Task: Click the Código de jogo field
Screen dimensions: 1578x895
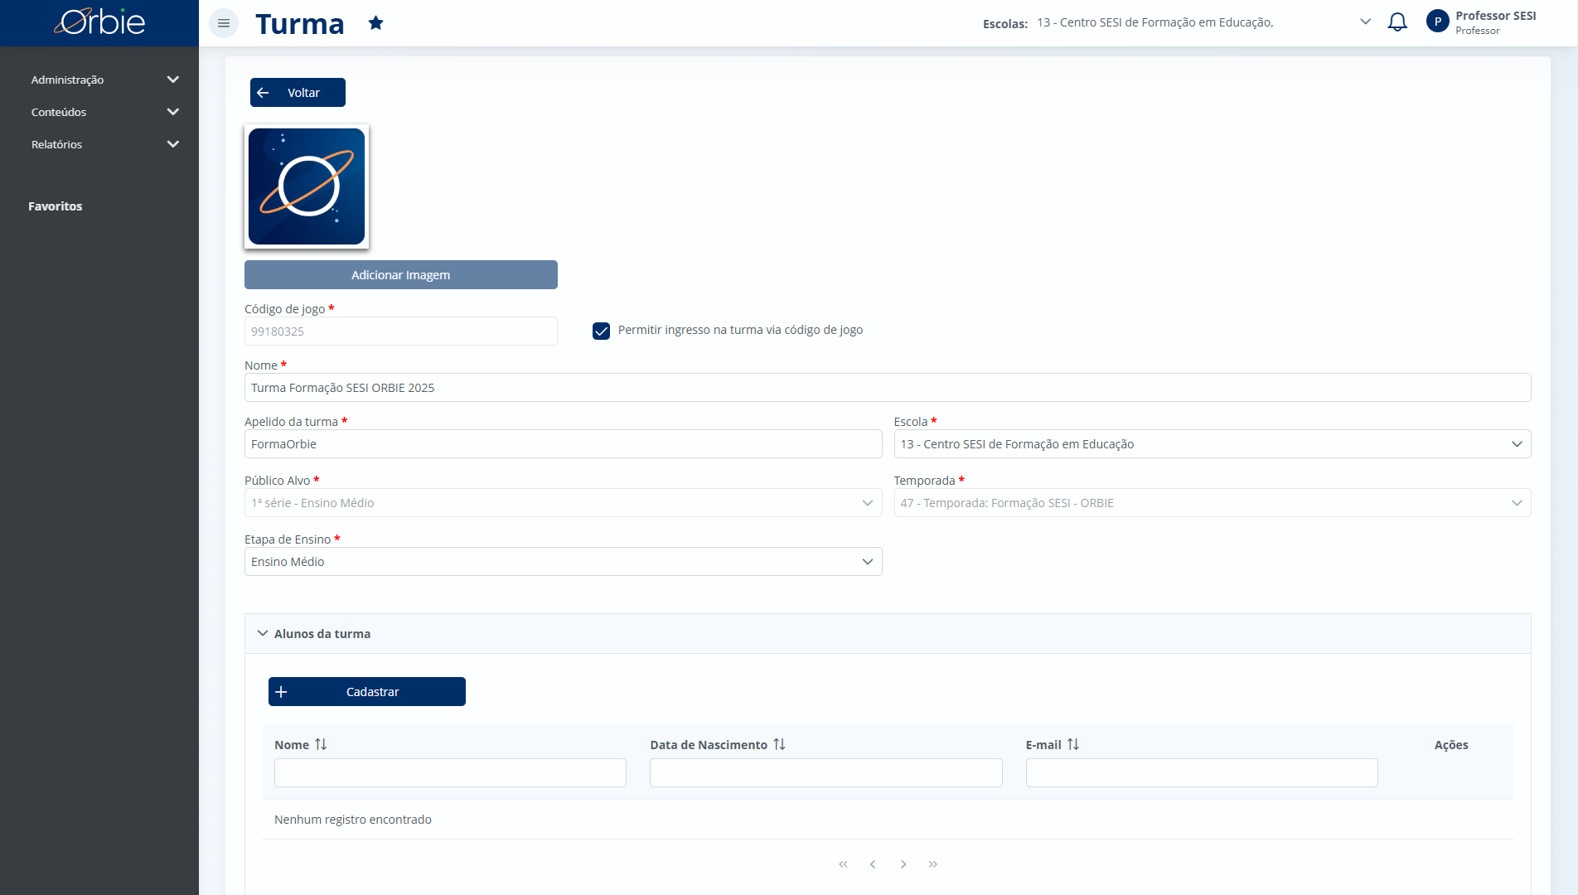Action: (x=400, y=331)
